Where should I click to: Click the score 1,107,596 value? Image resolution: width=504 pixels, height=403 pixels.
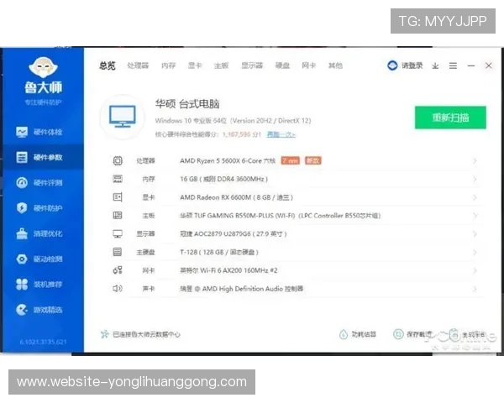click(x=237, y=134)
